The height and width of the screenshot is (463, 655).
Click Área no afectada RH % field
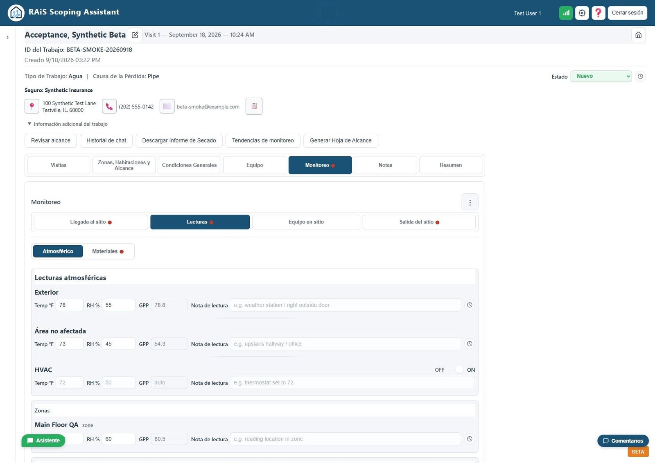[x=119, y=344]
